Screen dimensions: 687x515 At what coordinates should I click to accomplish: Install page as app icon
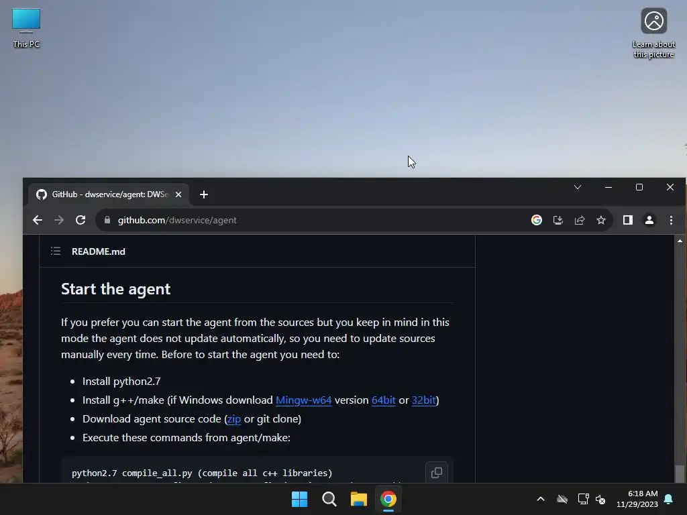(558, 220)
